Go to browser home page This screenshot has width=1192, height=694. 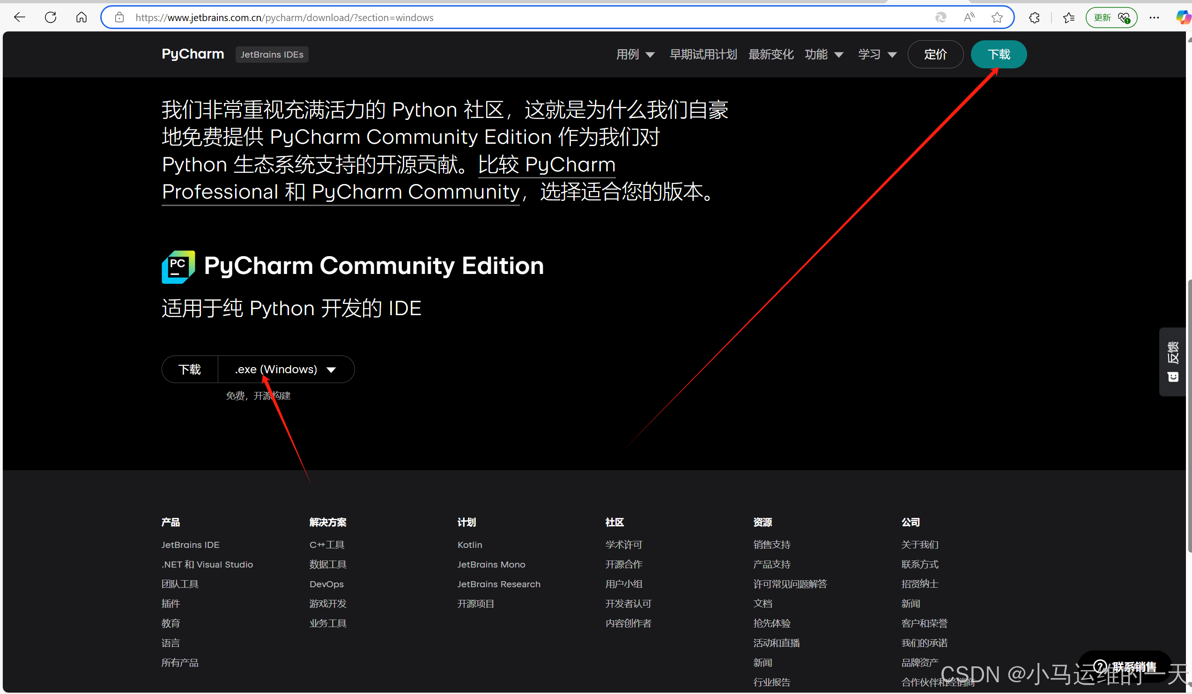point(81,17)
